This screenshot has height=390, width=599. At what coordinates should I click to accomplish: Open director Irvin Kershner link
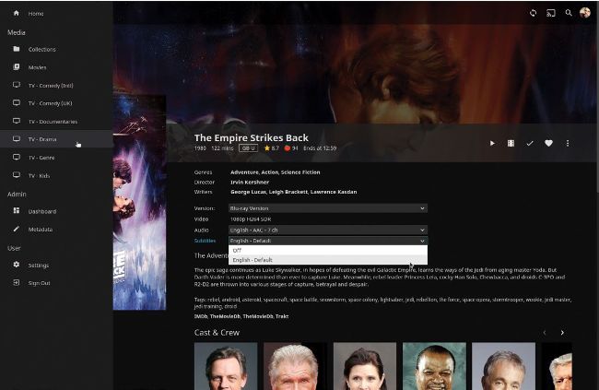[x=250, y=183]
